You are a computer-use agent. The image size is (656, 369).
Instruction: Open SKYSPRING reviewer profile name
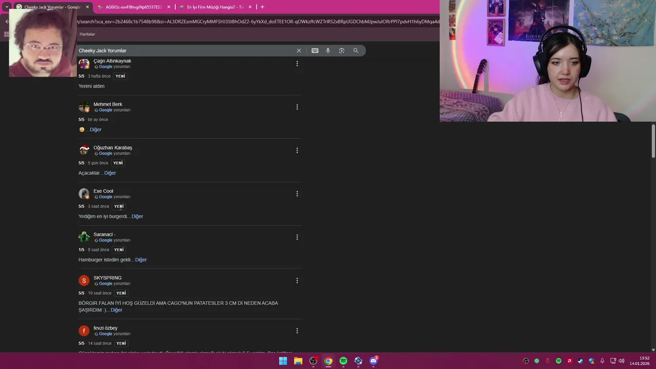[x=108, y=278]
